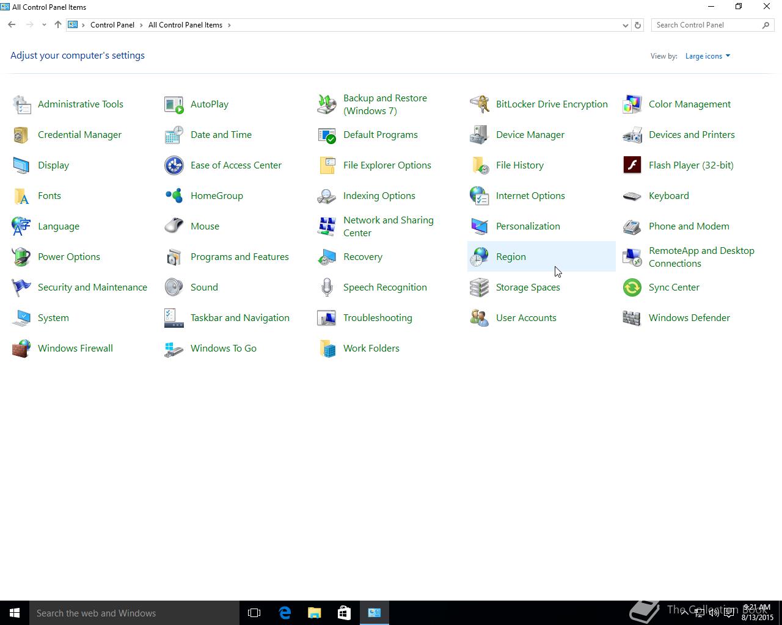
Task: Open the Default Programs icon
Action: point(327,135)
